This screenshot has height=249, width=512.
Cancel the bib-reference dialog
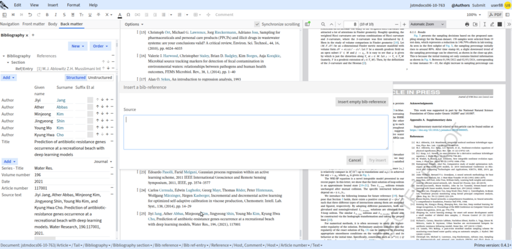(x=355, y=160)
